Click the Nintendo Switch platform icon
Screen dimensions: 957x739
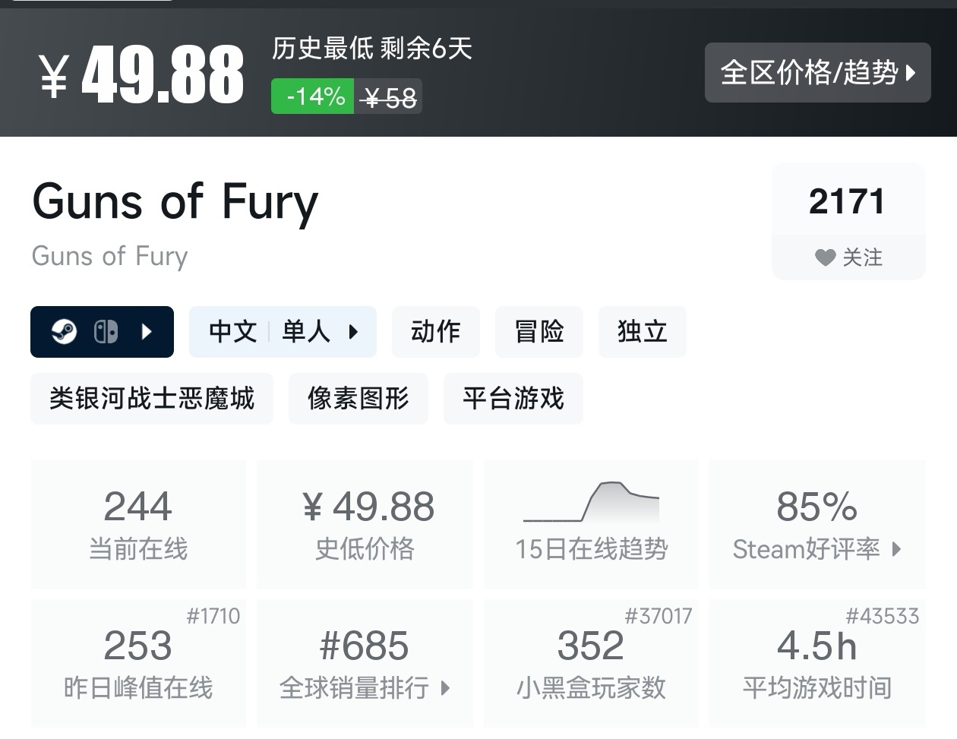[x=106, y=332]
